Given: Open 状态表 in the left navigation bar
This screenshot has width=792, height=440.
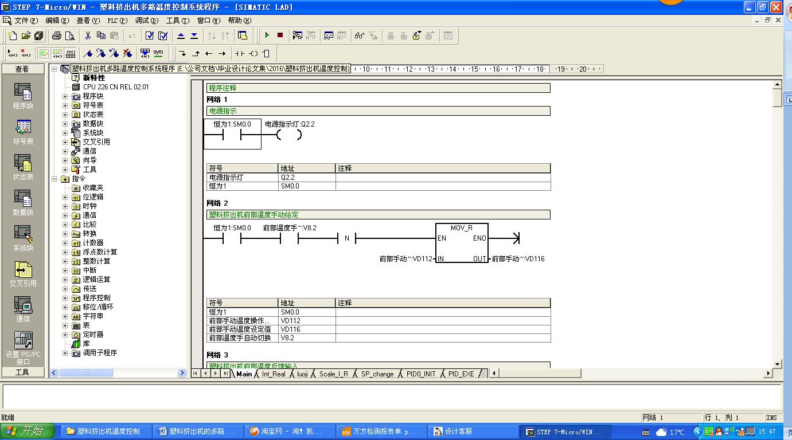Looking at the screenshot, I should (x=24, y=167).
